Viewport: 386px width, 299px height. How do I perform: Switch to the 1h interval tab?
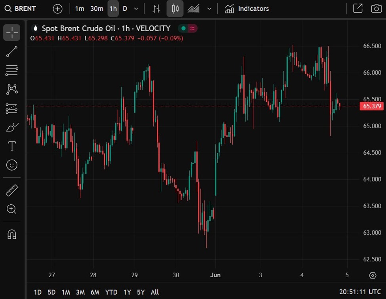click(x=113, y=8)
